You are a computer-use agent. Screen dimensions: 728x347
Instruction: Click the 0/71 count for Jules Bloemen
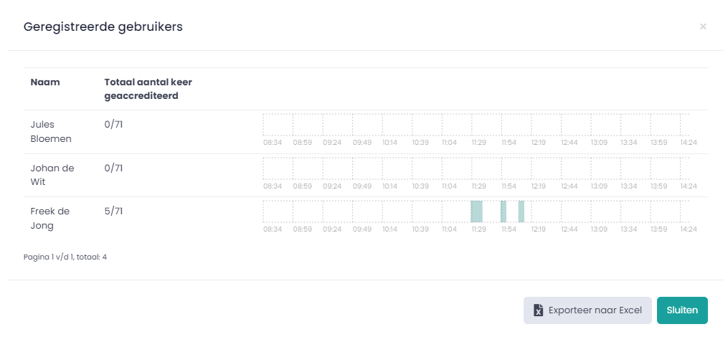tap(114, 125)
